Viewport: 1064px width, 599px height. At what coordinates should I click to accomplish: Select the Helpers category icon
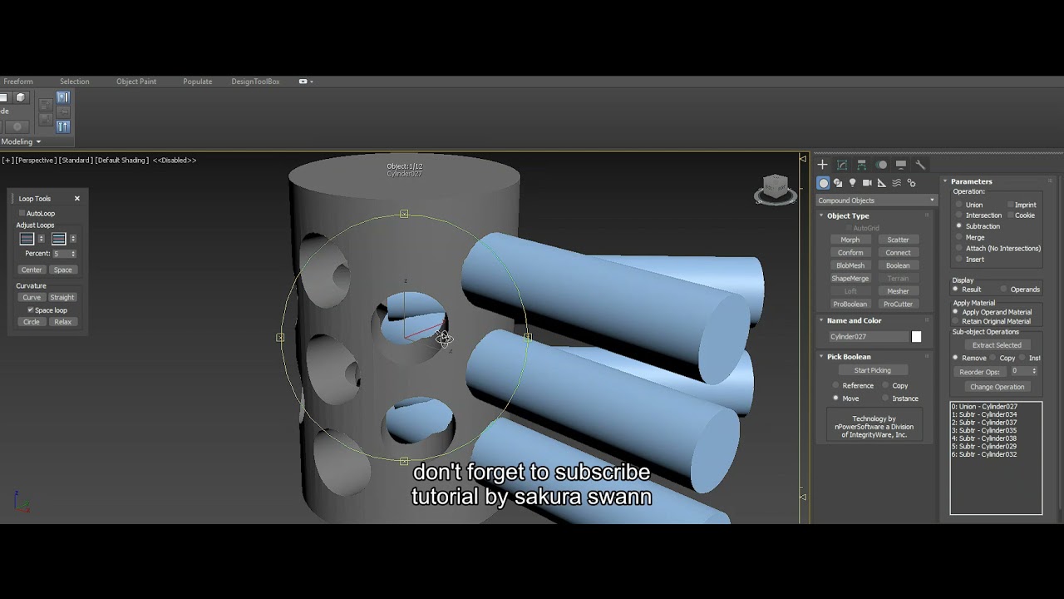tap(882, 183)
